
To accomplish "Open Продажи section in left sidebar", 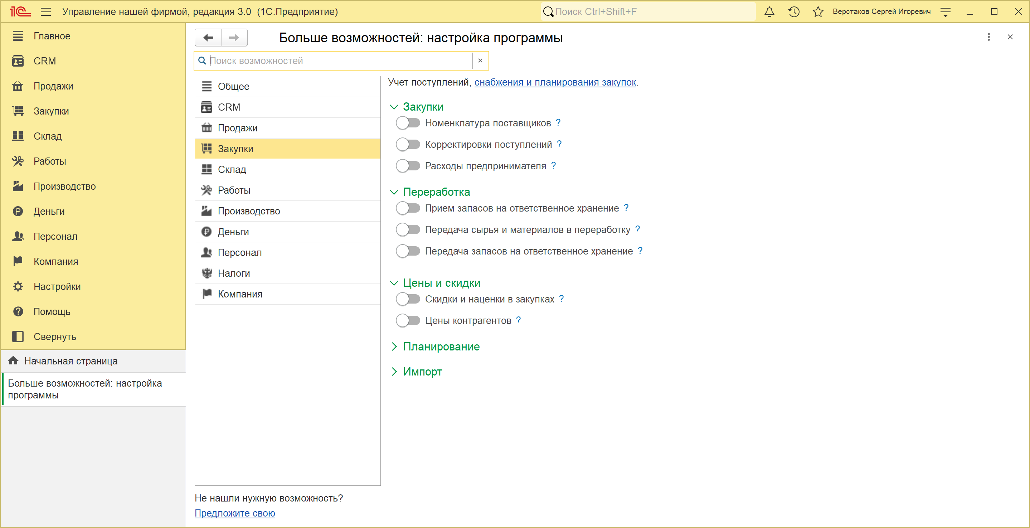I will coord(93,86).
